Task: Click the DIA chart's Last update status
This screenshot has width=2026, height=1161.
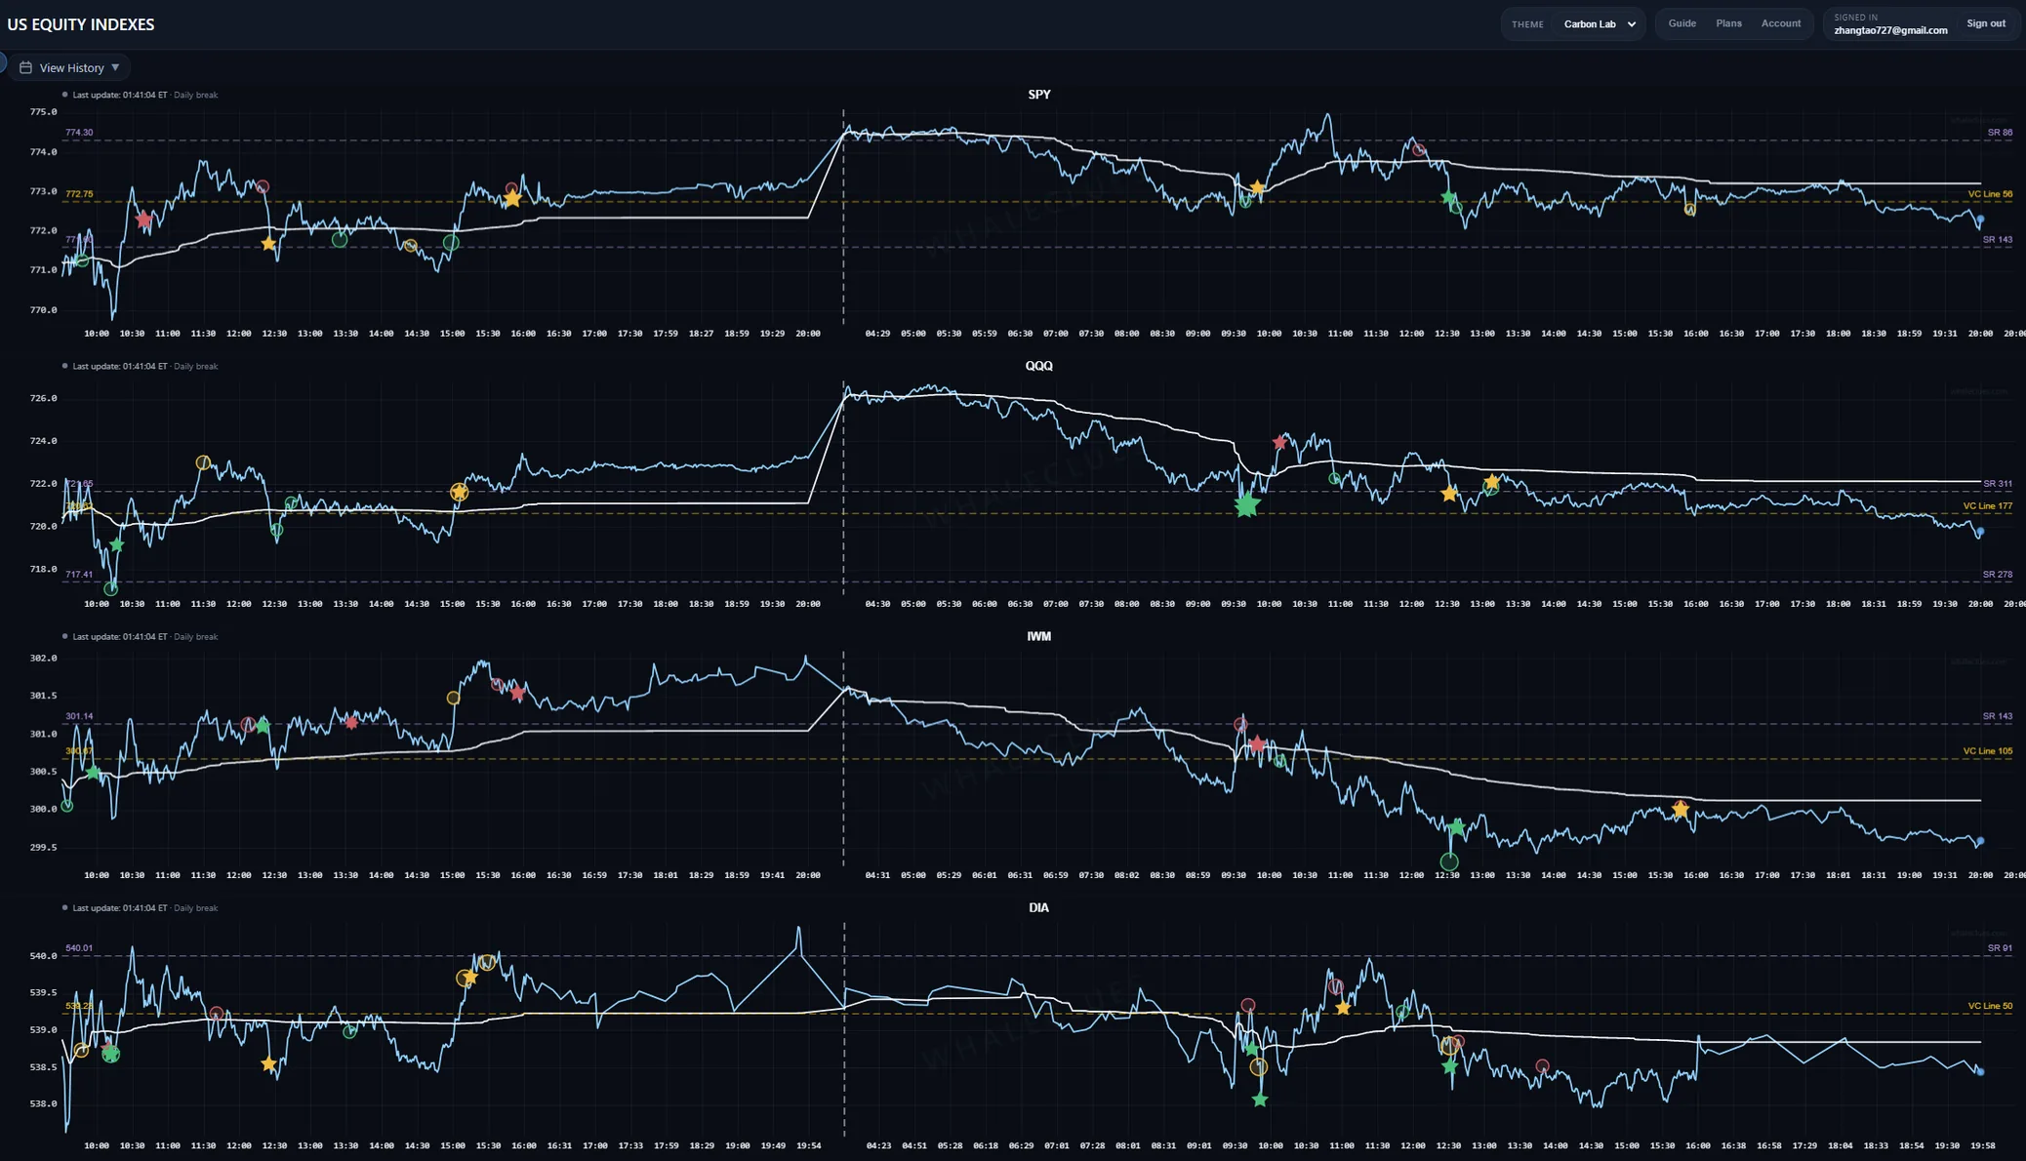Action: (x=141, y=908)
